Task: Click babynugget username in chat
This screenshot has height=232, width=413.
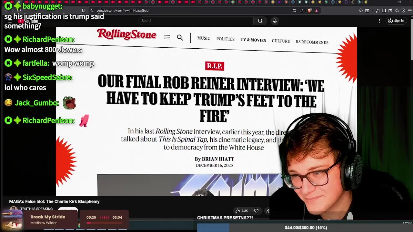Action: 43,6
